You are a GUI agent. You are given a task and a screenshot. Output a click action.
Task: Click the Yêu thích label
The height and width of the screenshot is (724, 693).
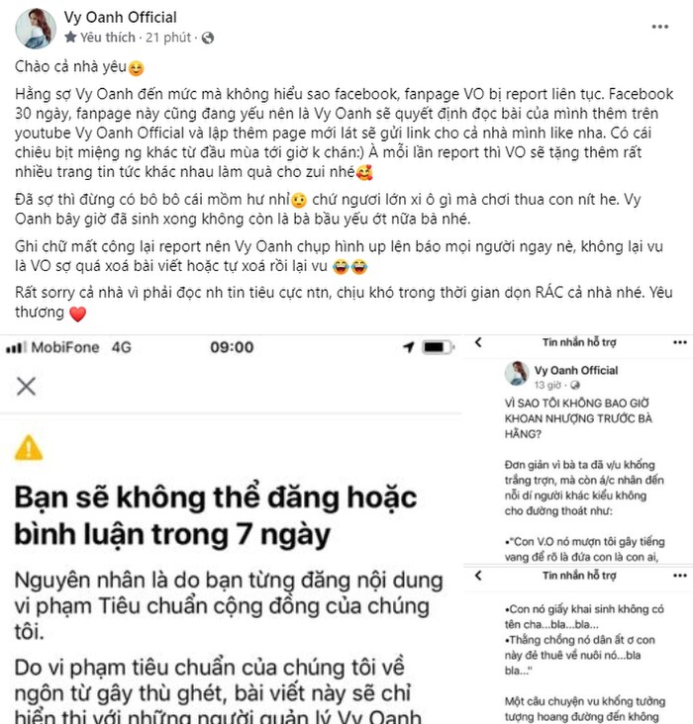pyautogui.click(x=108, y=37)
